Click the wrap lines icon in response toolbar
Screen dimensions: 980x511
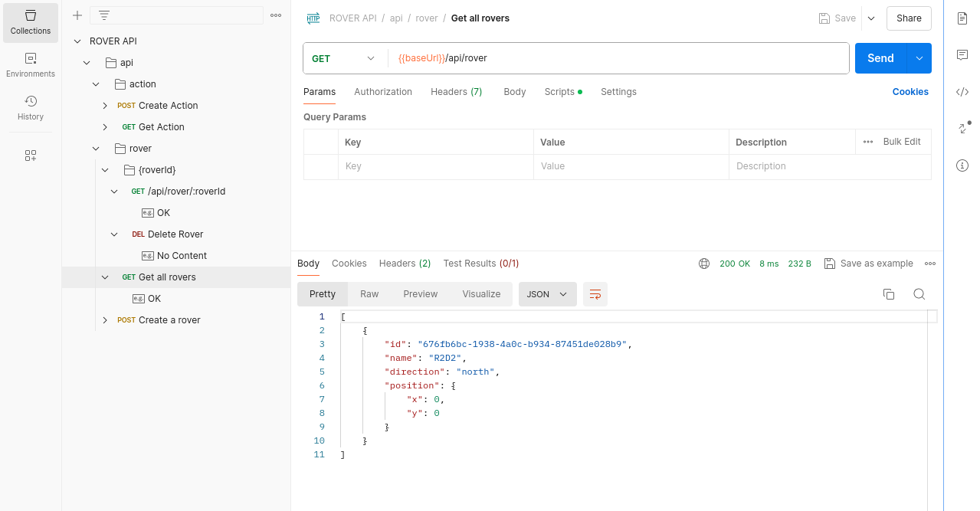pyautogui.click(x=595, y=294)
